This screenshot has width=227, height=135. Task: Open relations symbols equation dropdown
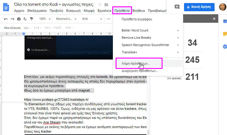[48, 28]
